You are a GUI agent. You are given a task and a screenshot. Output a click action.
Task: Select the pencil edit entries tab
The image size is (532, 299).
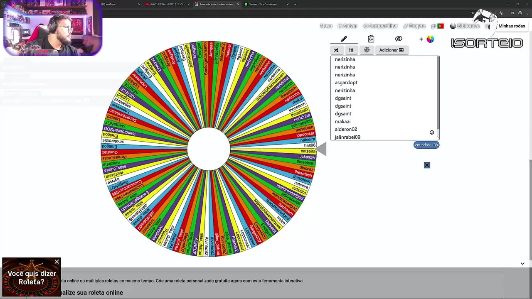[344, 39]
